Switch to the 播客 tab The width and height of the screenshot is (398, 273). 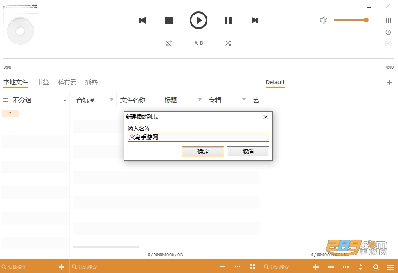tap(91, 82)
